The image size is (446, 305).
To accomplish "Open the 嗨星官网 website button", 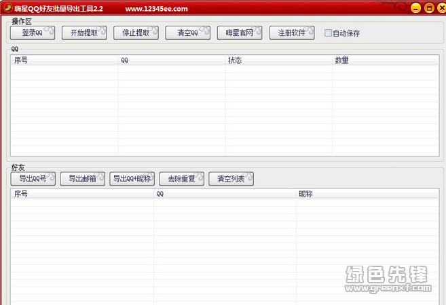I will (240, 33).
